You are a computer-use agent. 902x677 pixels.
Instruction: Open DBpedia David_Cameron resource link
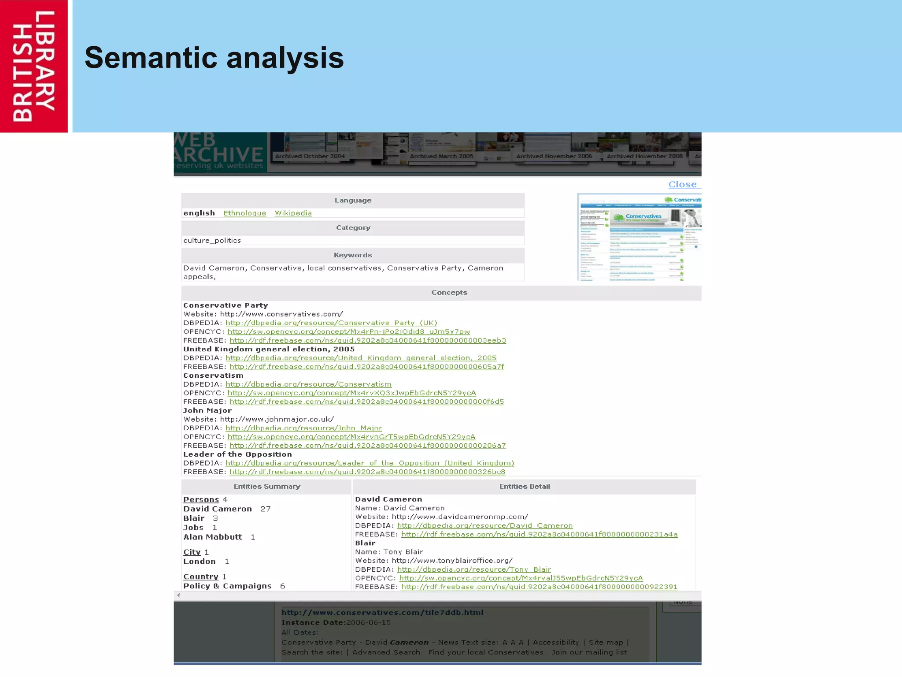coord(485,526)
